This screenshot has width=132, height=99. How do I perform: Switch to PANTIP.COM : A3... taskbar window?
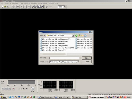click(x=63, y=97)
